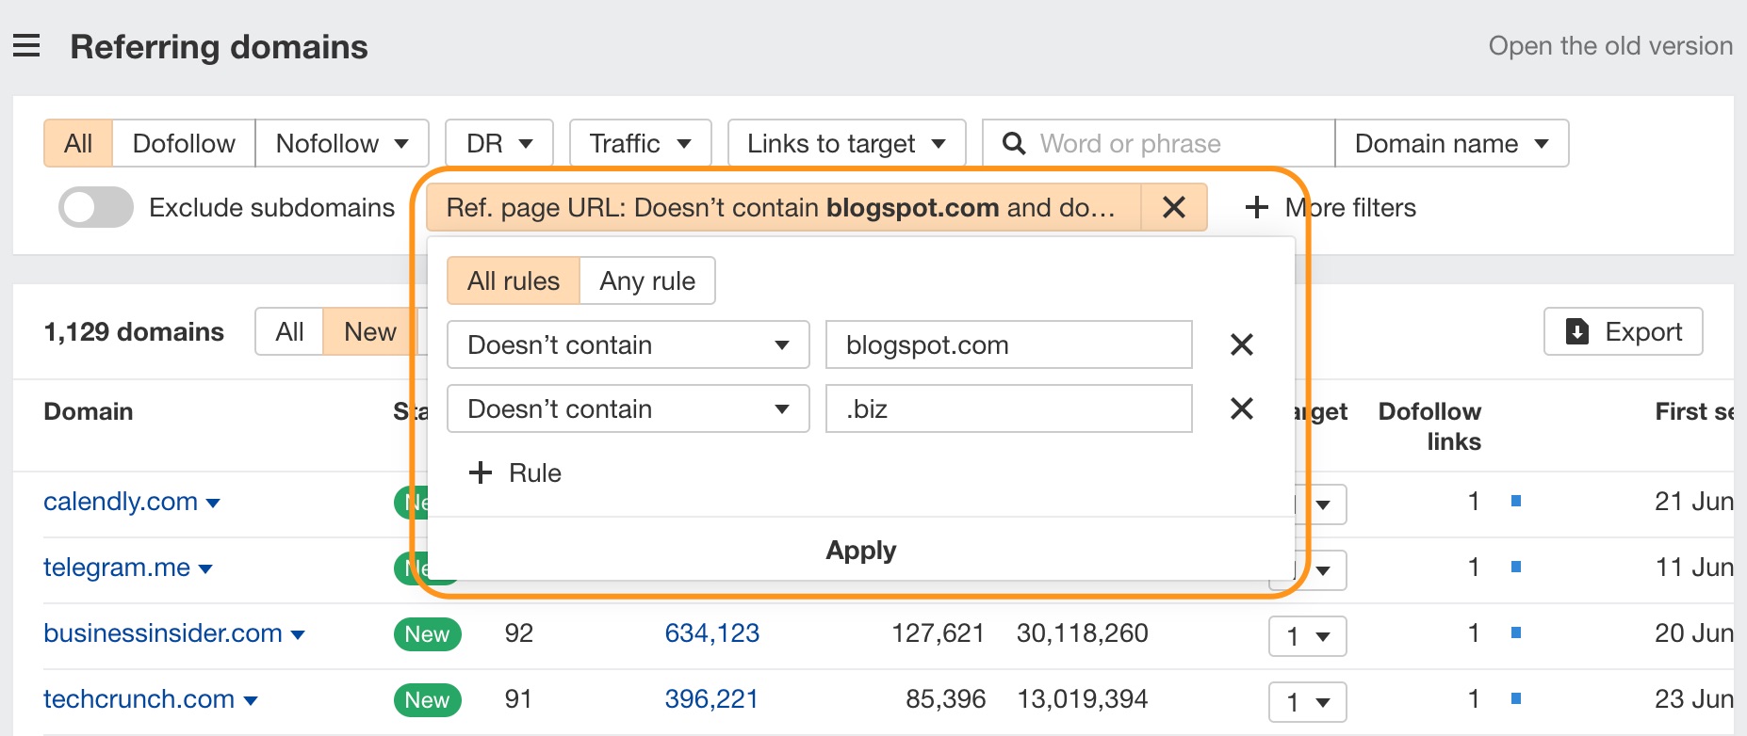The image size is (1747, 736).
Task: Open the Links to target dropdown
Action: click(845, 143)
